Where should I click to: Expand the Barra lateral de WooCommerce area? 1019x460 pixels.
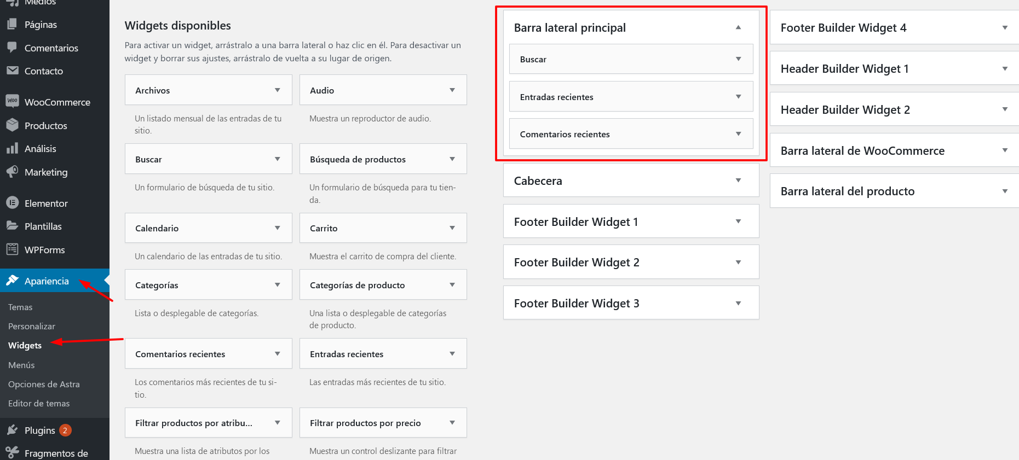click(1005, 150)
